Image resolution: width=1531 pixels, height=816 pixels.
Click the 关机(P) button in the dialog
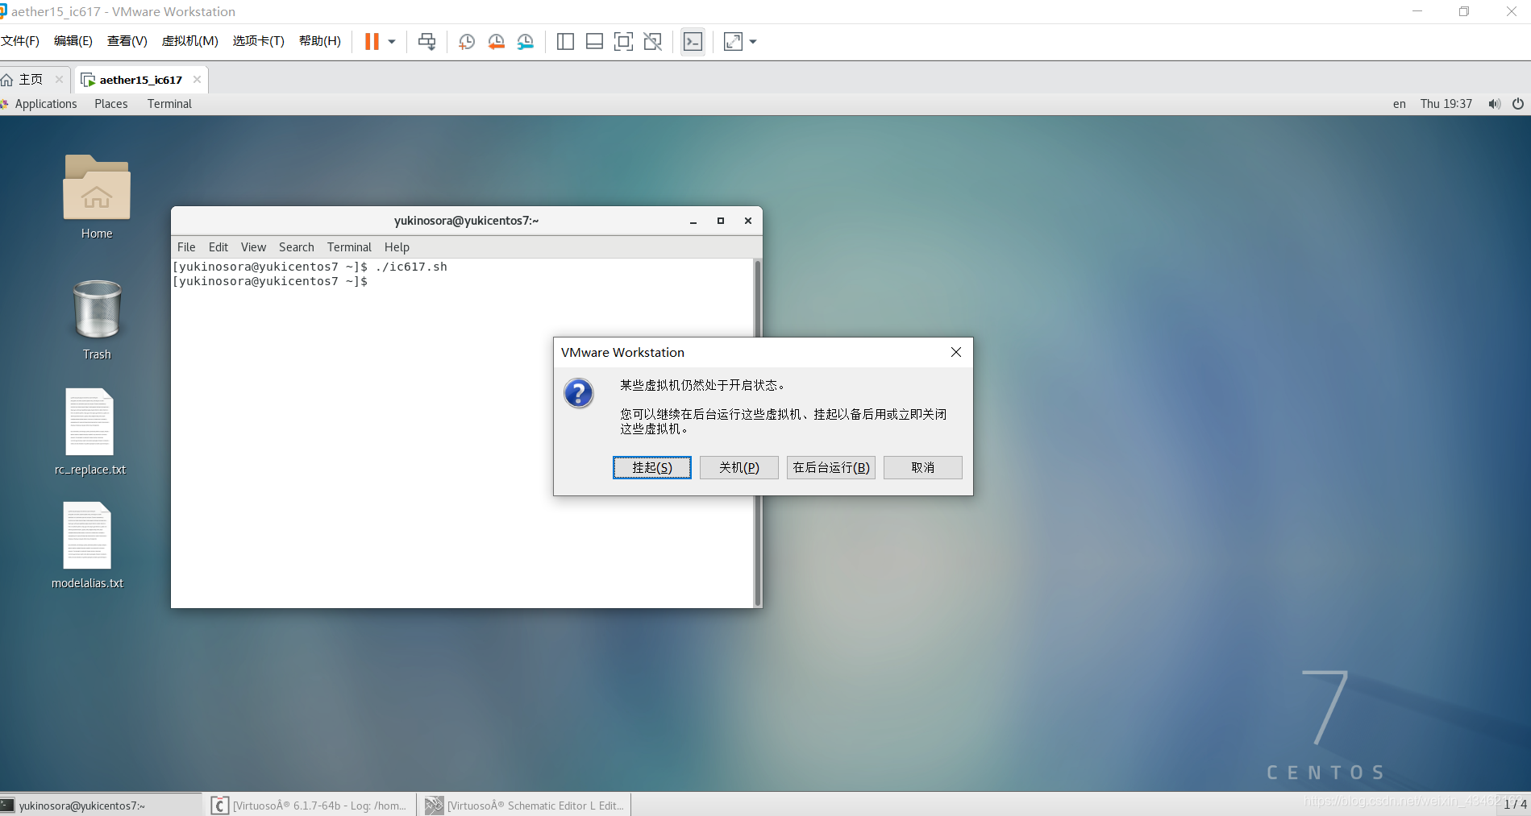tap(738, 467)
